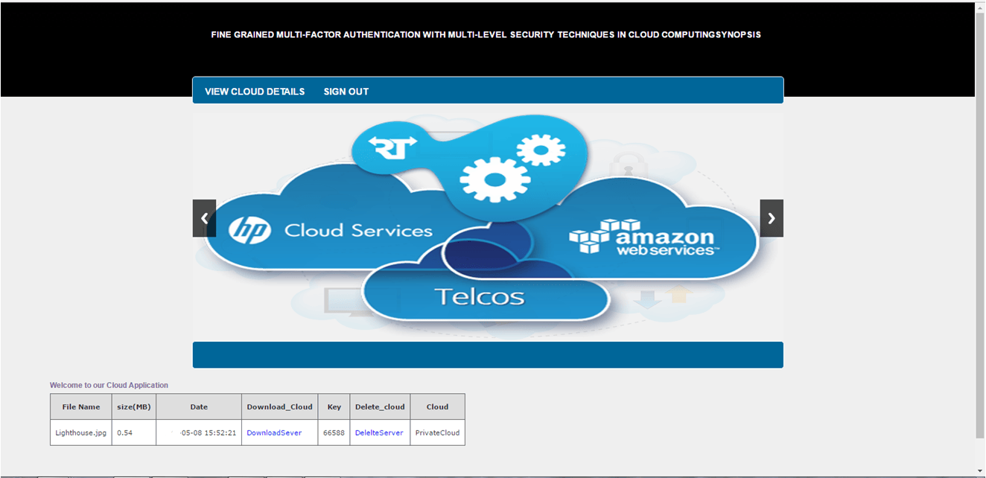This screenshot has width=986, height=478.
Task: Select the key value 66588
Action: (x=334, y=433)
